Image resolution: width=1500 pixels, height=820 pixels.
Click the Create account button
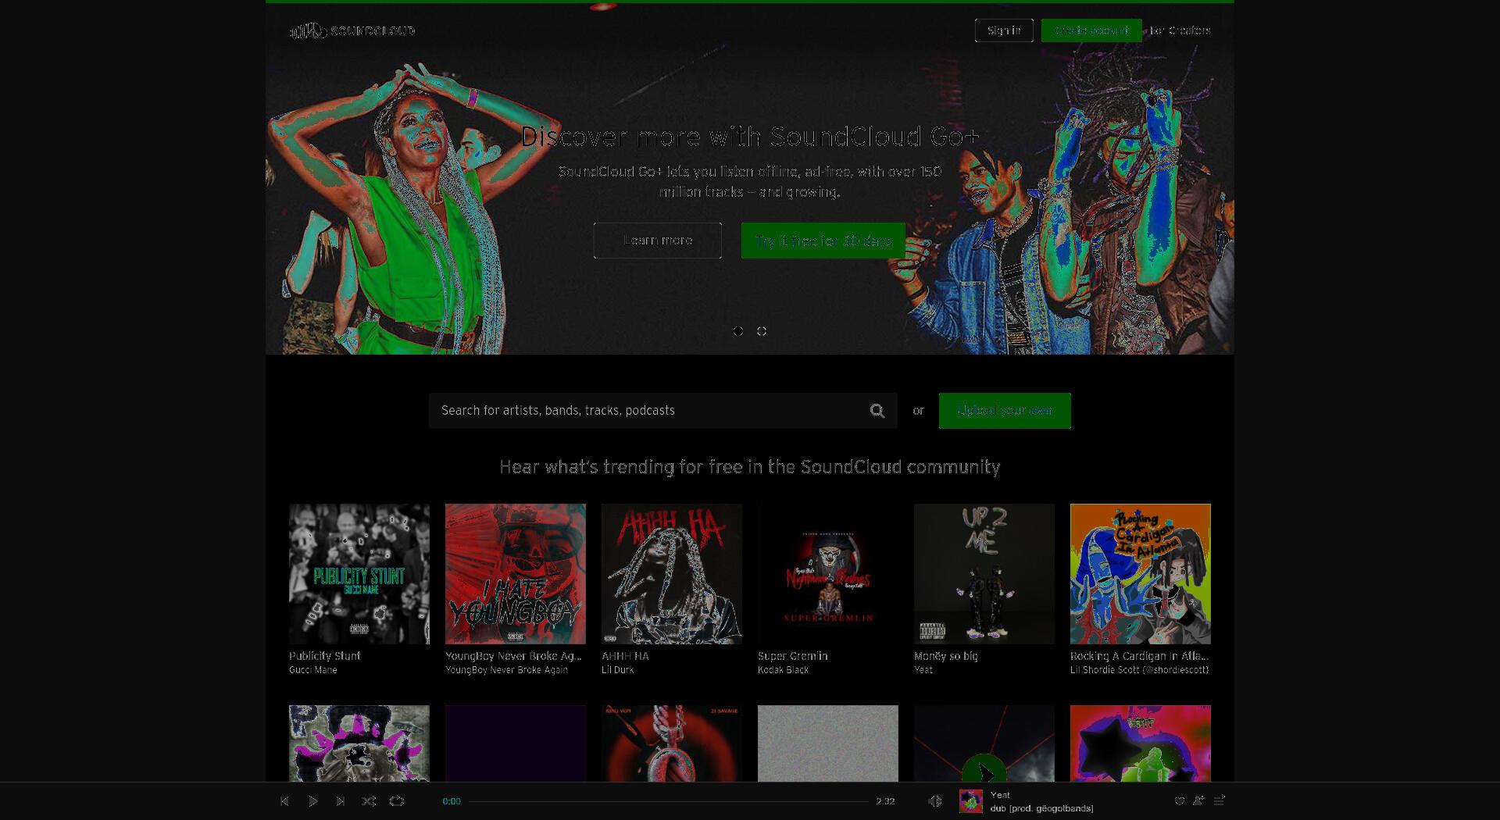pos(1091,30)
